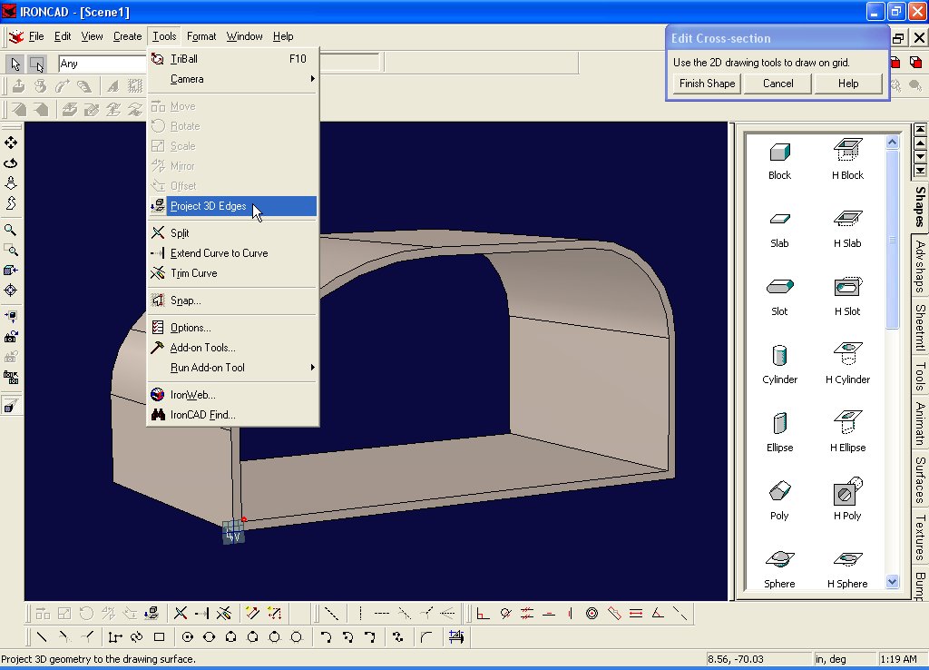
Task: Click the Finish Shape button
Action: tap(707, 84)
